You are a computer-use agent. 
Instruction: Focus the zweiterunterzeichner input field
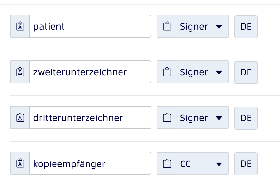pyautogui.click(x=90, y=72)
